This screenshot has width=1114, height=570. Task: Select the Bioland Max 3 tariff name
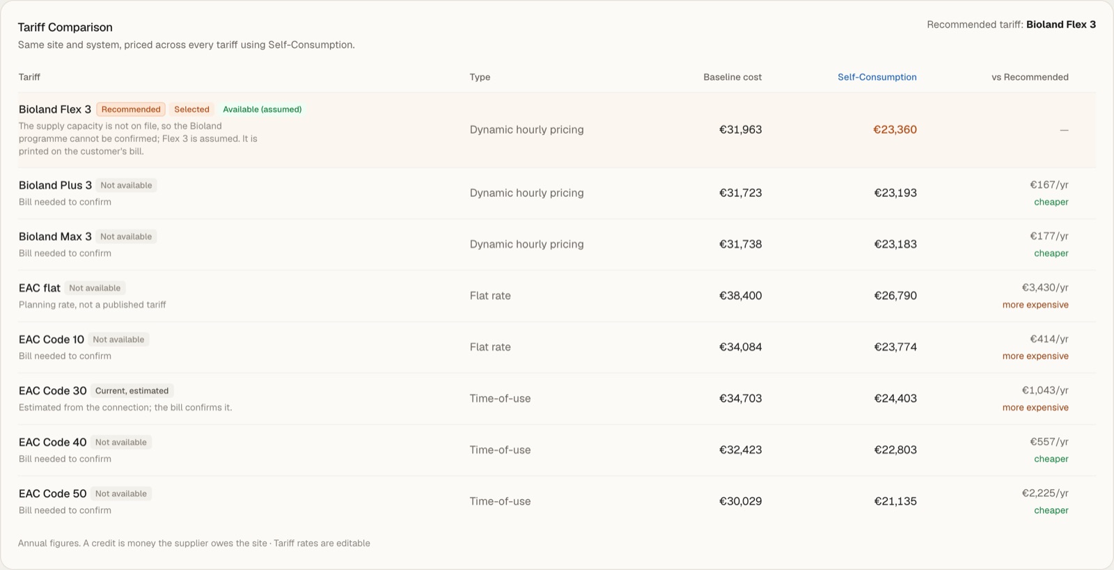(x=55, y=237)
